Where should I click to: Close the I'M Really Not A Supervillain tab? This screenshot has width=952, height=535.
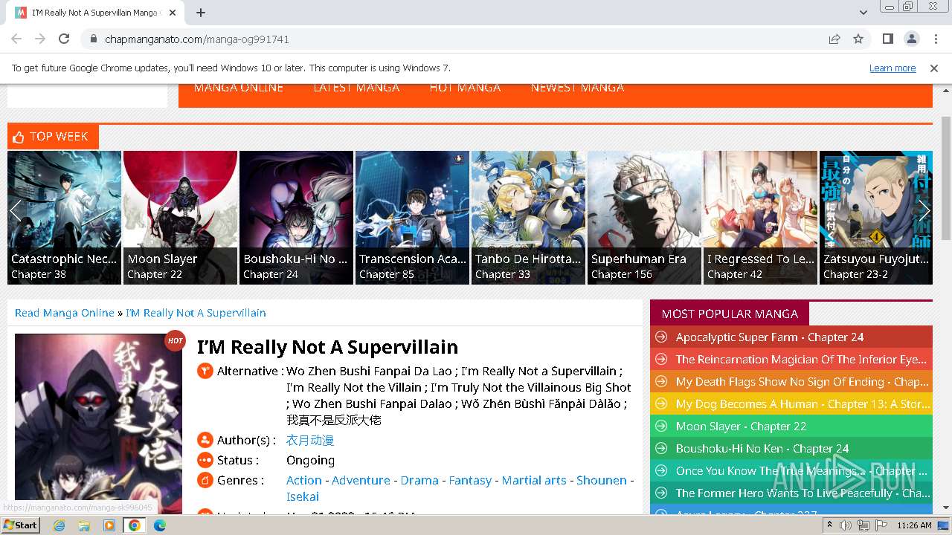(172, 13)
